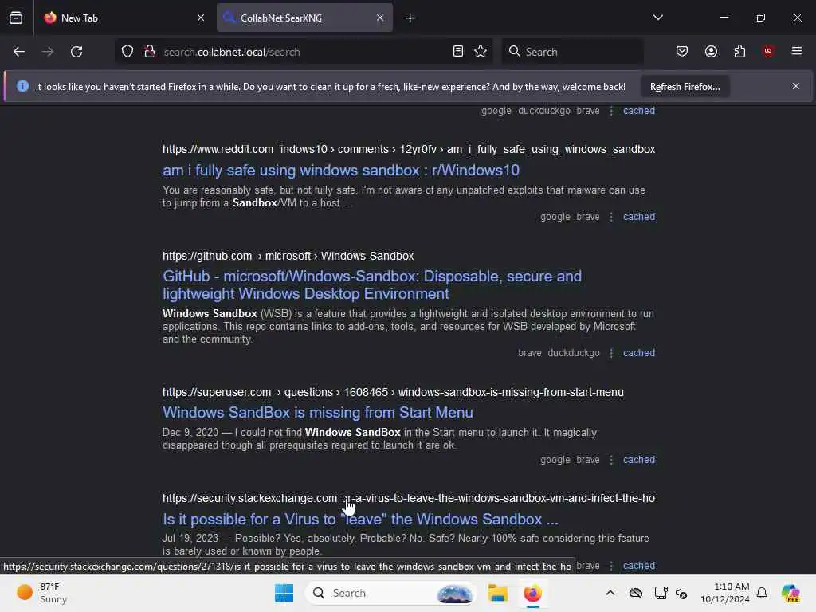Open the weather widget 87°F Sunny
816x612 pixels.
pos(41,593)
